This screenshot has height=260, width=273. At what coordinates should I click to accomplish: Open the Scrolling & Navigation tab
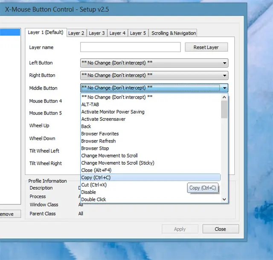(174, 33)
